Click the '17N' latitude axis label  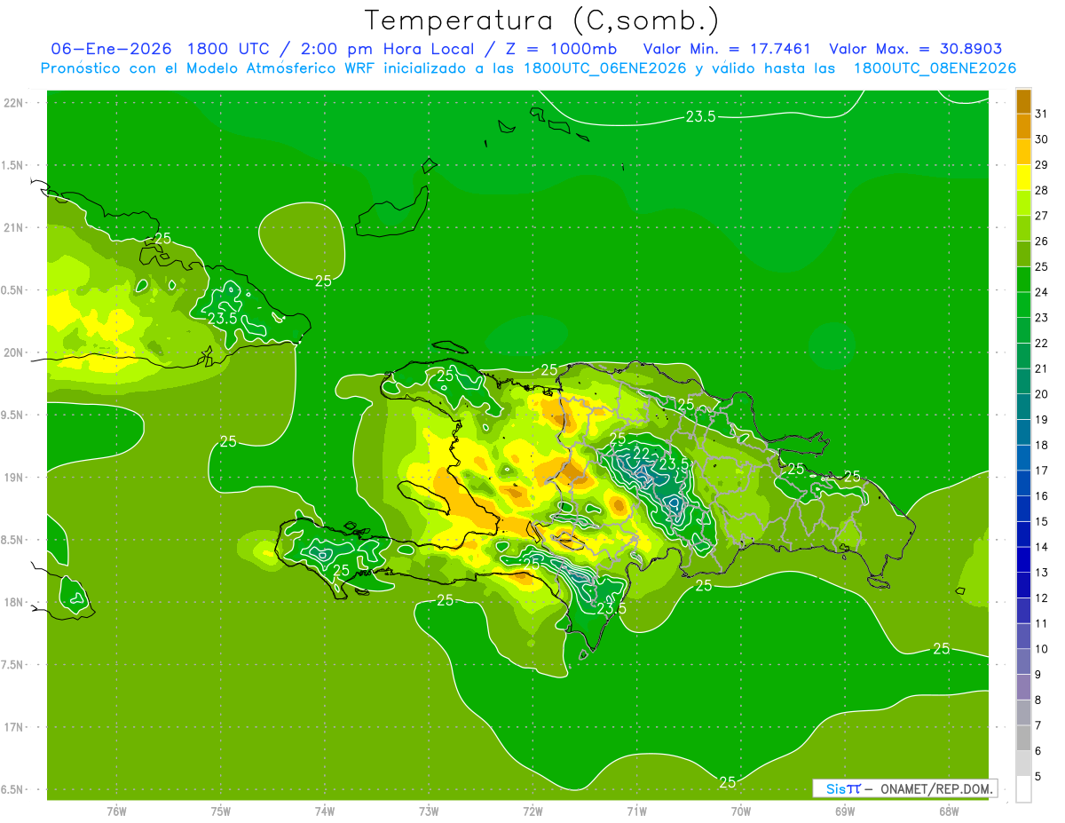(x=15, y=727)
